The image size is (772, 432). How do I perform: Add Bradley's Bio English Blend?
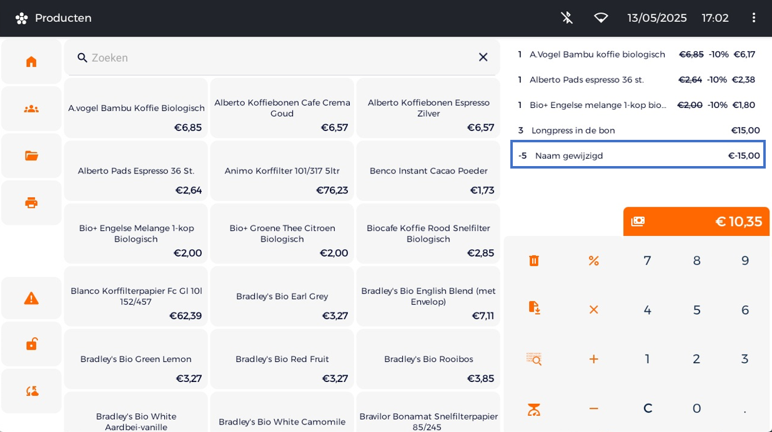point(428,297)
